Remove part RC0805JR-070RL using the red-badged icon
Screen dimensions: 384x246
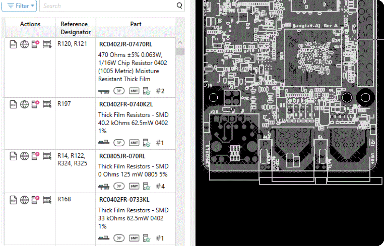coord(35,156)
